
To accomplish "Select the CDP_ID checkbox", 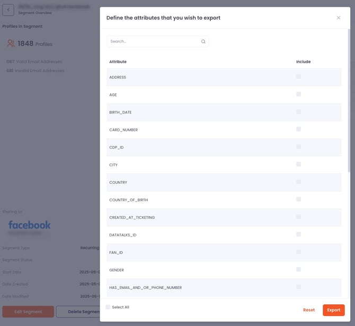I will coord(299,147).
